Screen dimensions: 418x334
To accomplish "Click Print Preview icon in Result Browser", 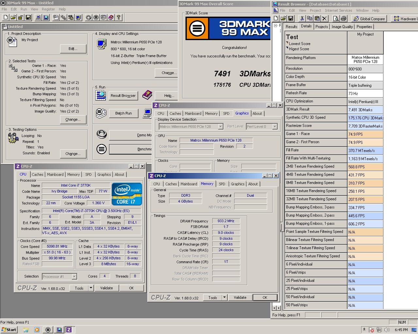I will 336,19.
